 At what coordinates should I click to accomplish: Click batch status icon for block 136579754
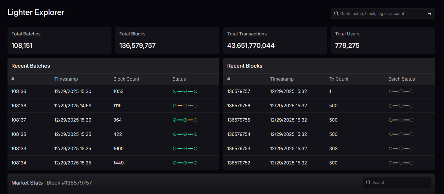[x=401, y=134]
